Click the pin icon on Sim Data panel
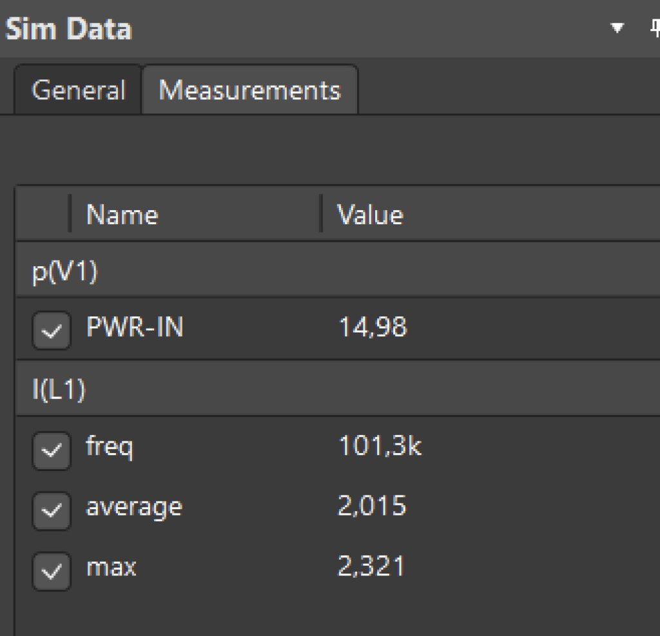The image size is (660, 636). point(654,28)
